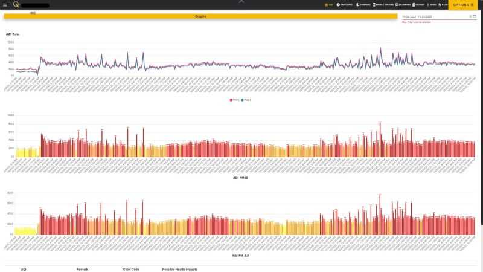Open the More menu
Image resolution: width=483 pixels, height=272 pixels.
(x=432, y=5)
